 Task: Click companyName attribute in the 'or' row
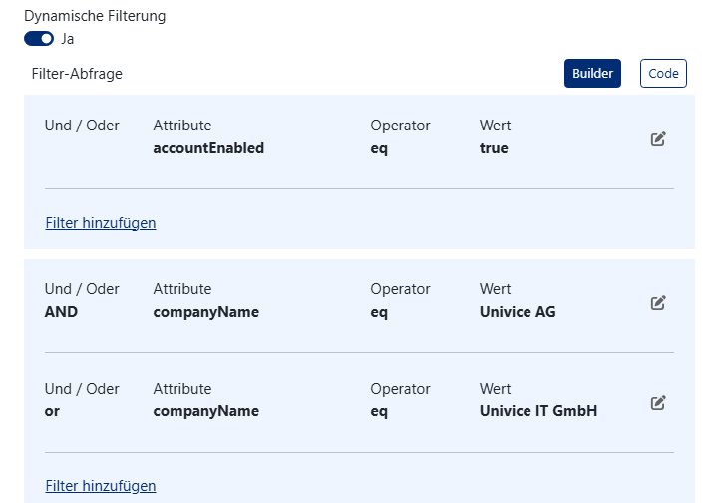pyautogui.click(x=205, y=411)
